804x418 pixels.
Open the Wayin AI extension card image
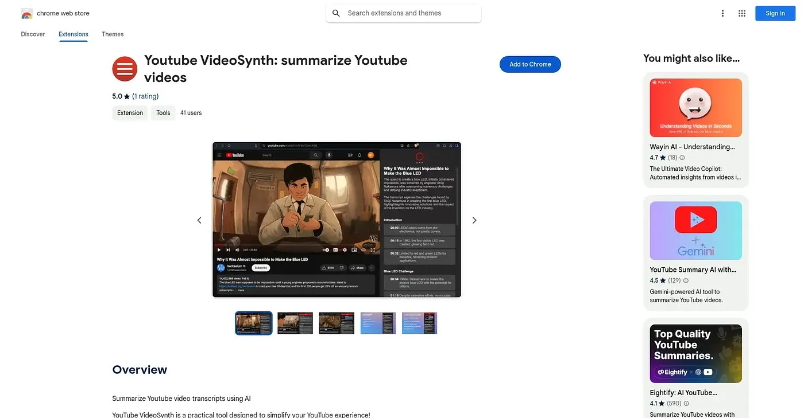coord(696,108)
